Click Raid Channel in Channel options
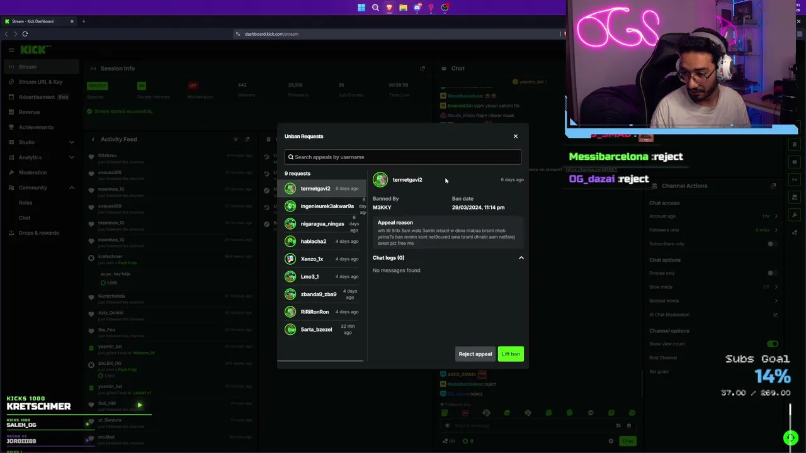The height and width of the screenshot is (453, 806). (663, 358)
